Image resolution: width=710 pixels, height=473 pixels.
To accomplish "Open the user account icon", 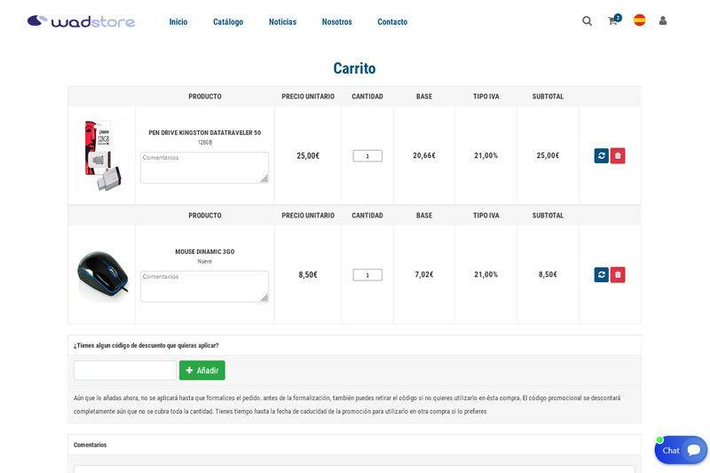I will (x=663, y=20).
